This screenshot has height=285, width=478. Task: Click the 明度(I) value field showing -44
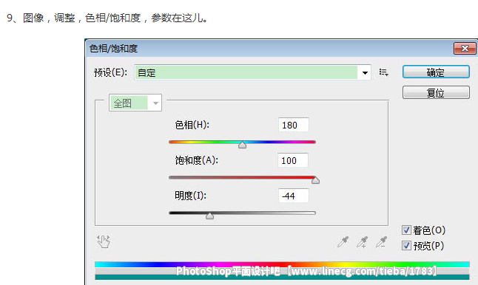[294, 196]
